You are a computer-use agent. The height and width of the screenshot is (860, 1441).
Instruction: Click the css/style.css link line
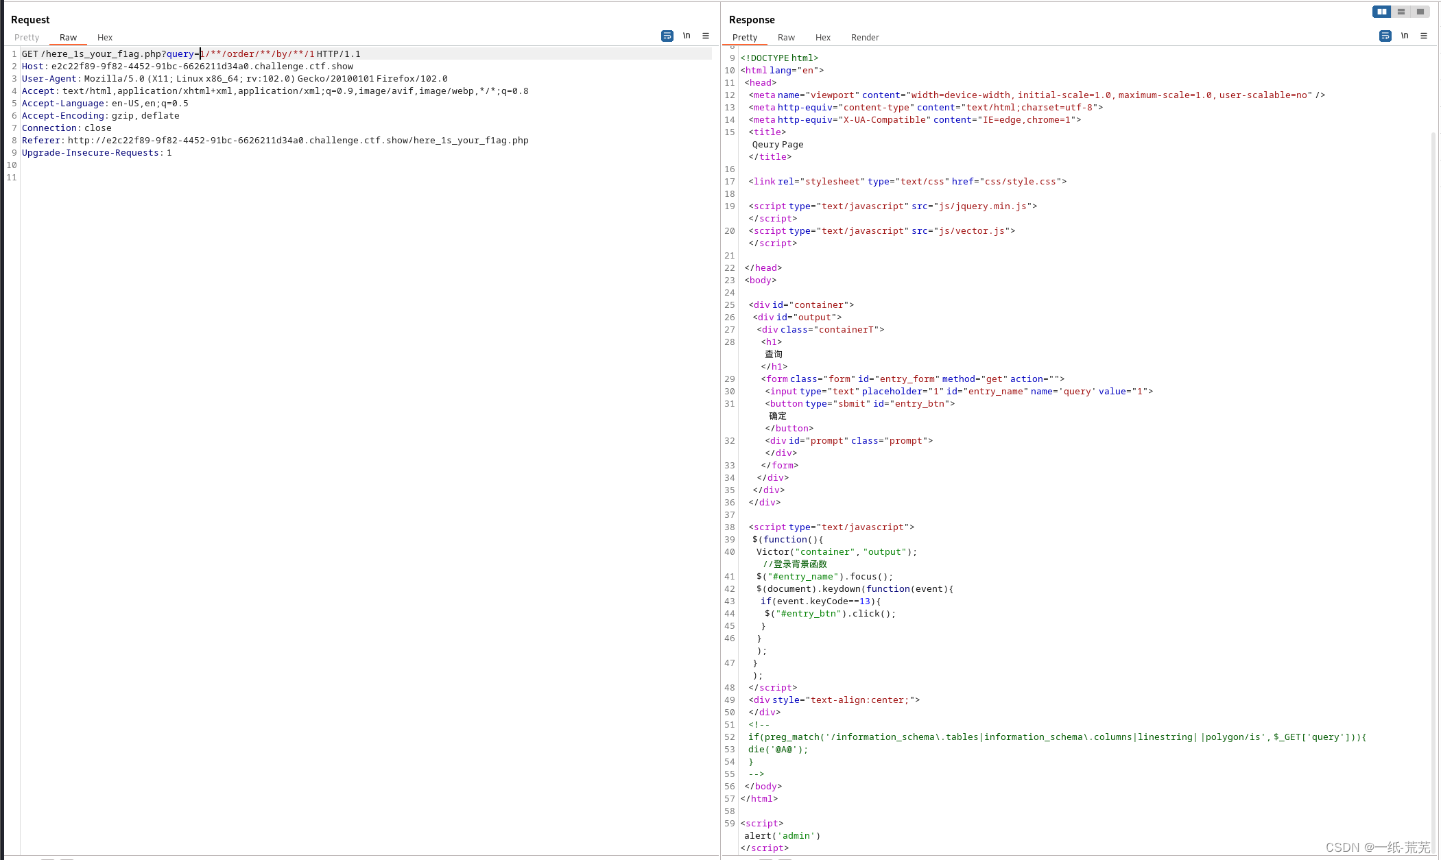click(x=908, y=182)
